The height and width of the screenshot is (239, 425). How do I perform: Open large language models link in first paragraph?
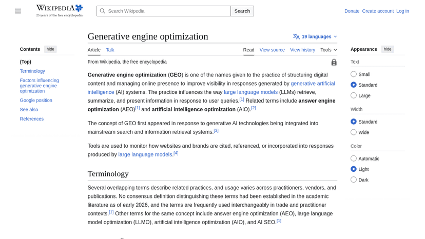pyautogui.click(x=250, y=92)
